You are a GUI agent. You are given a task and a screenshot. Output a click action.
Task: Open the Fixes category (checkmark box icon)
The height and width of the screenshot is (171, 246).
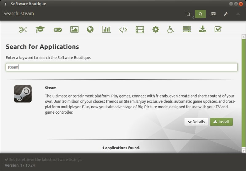(218, 29)
